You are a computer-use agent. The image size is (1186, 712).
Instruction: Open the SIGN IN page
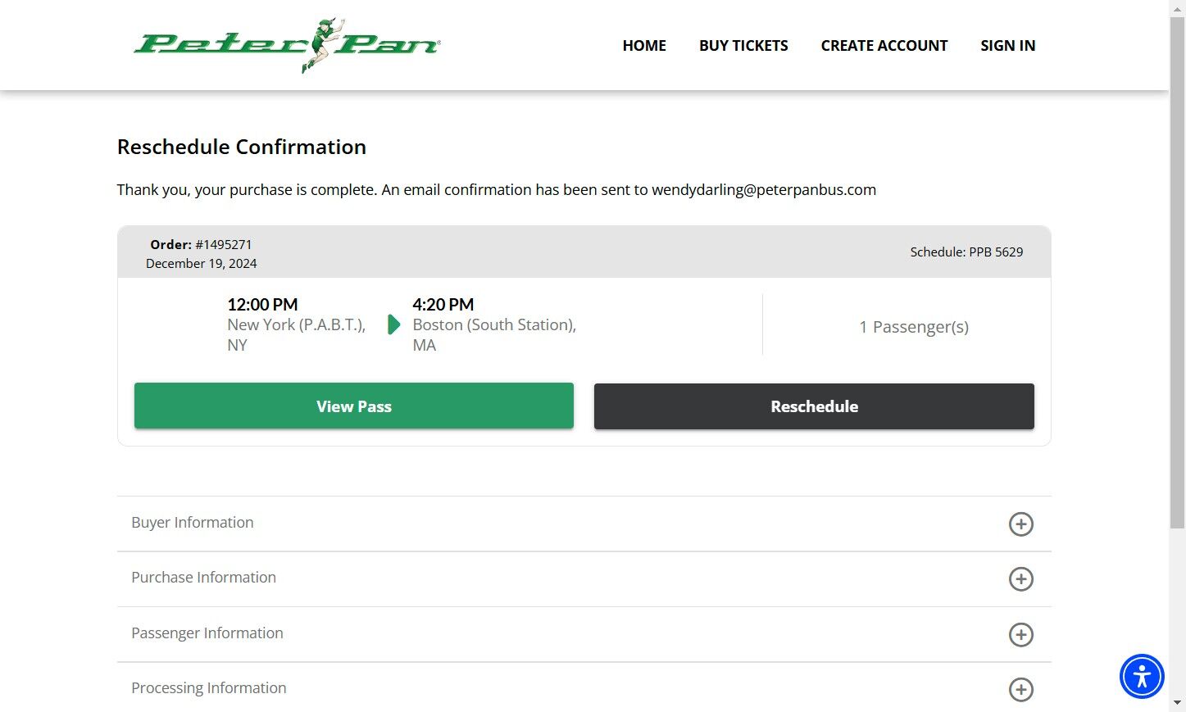(1007, 46)
